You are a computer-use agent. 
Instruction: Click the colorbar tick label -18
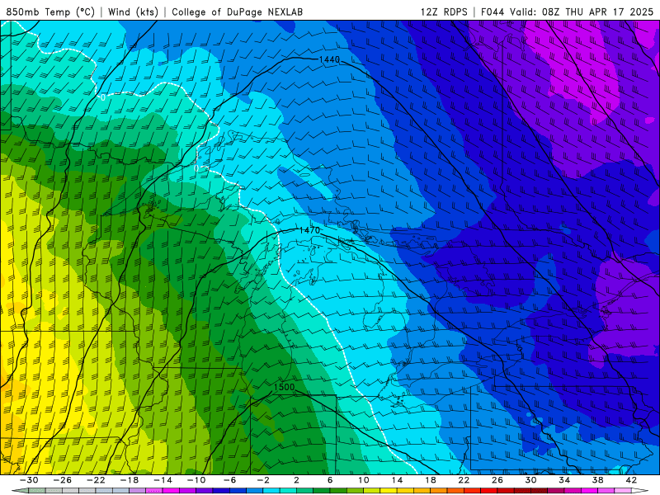pos(130,480)
